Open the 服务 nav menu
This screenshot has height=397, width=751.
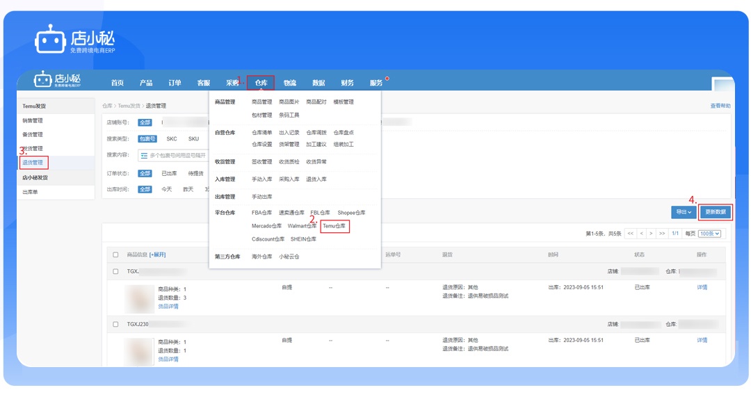376,83
